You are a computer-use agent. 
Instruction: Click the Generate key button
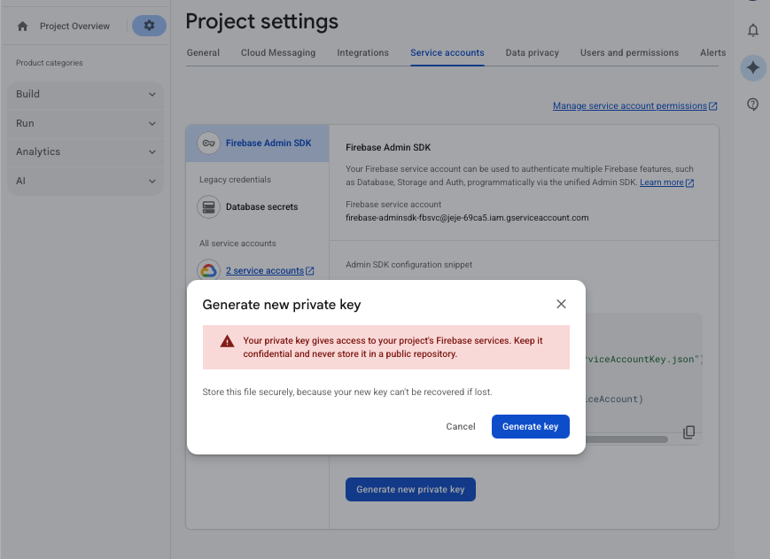pos(530,426)
